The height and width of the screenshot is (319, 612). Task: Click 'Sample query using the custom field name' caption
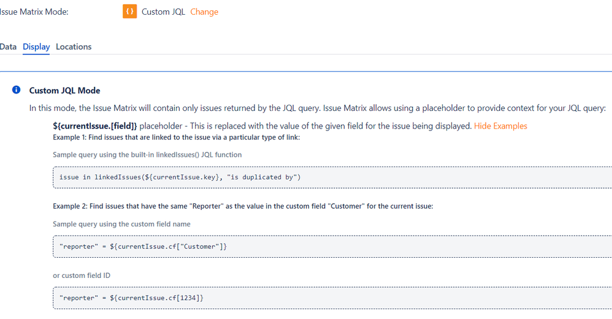pyautogui.click(x=122, y=224)
